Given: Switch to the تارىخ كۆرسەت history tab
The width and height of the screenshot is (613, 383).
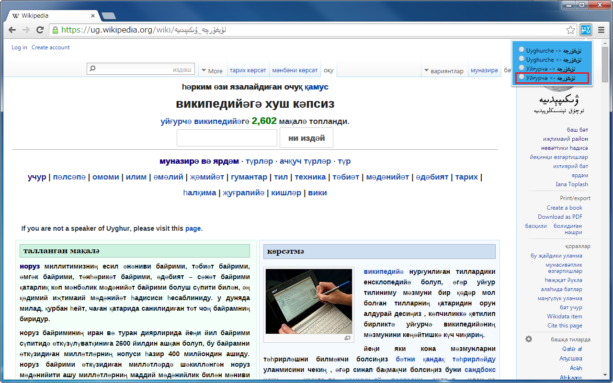Looking at the screenshot, I should [248, 69].
